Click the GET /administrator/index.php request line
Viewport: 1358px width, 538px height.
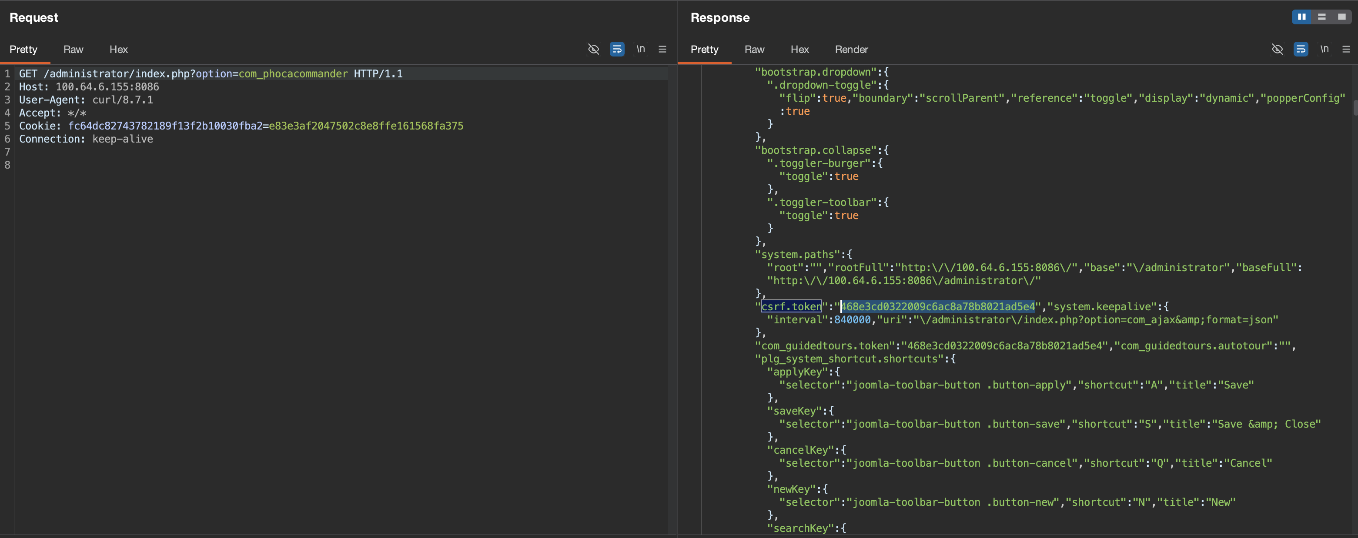pos(211,74)
